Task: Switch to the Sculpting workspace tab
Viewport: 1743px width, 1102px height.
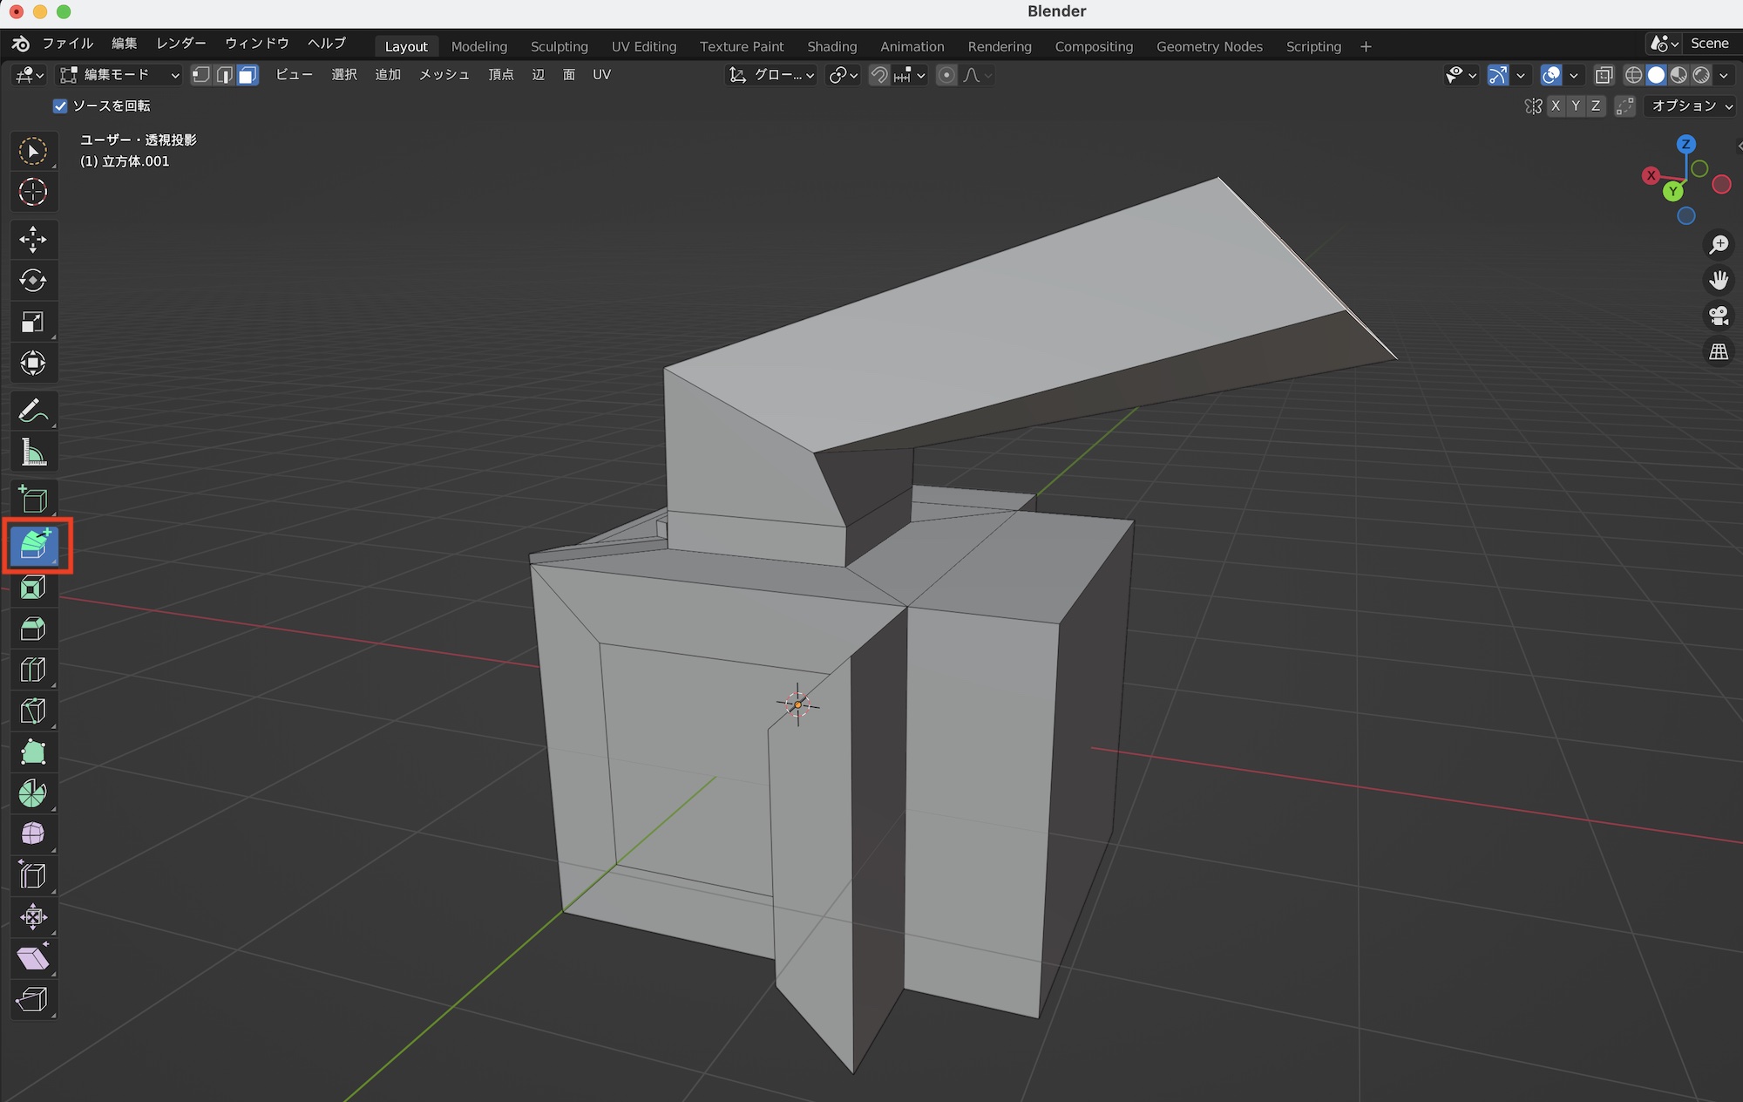Action: pyautogui.click(x=559, y=46)
